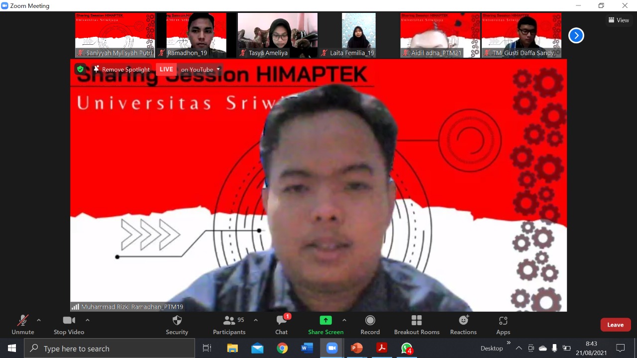Select Ramadhon_19 video thumbnail
This screenshot has height=358, width=637.
[196, 35]
